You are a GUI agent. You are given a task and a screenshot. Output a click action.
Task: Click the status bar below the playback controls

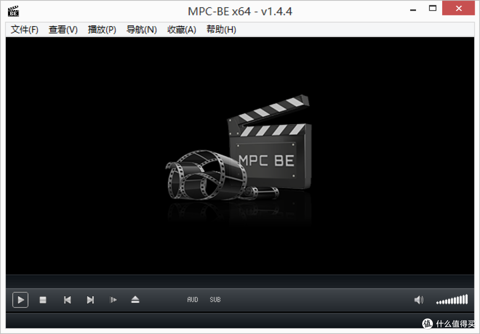click(x=240, y=321)
